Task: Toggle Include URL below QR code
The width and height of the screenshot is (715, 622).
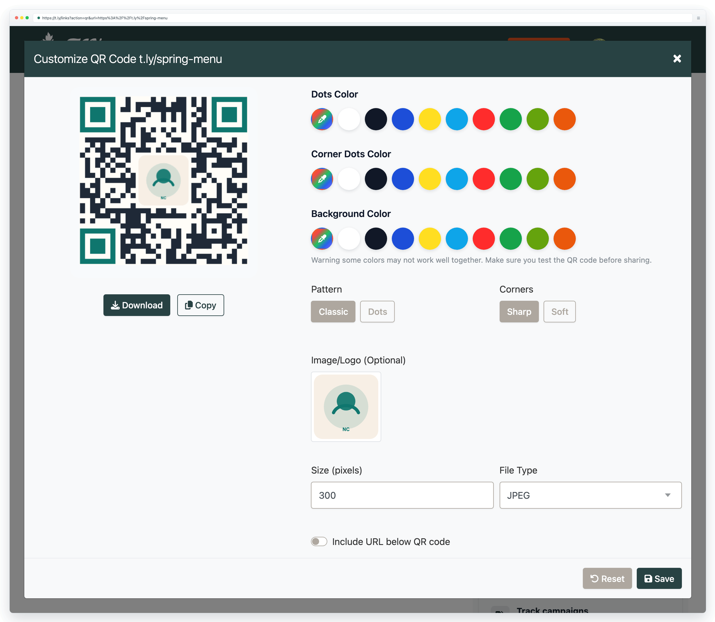Action: click(x=319, y=541)
